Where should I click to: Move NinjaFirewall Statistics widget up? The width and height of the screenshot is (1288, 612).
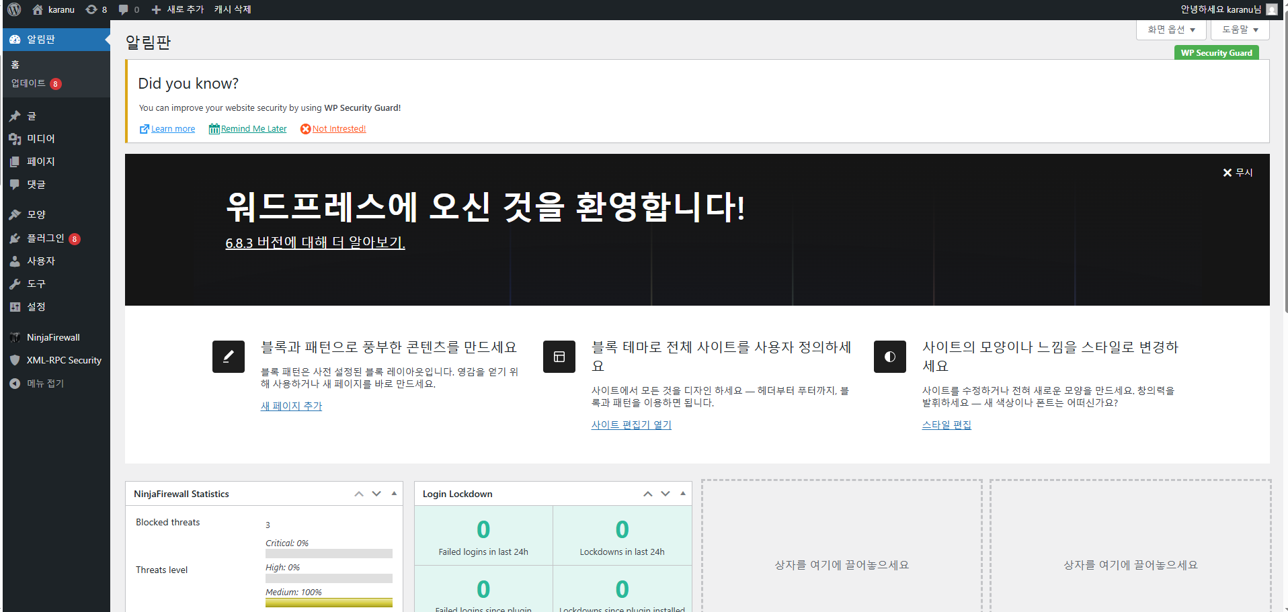359,494
